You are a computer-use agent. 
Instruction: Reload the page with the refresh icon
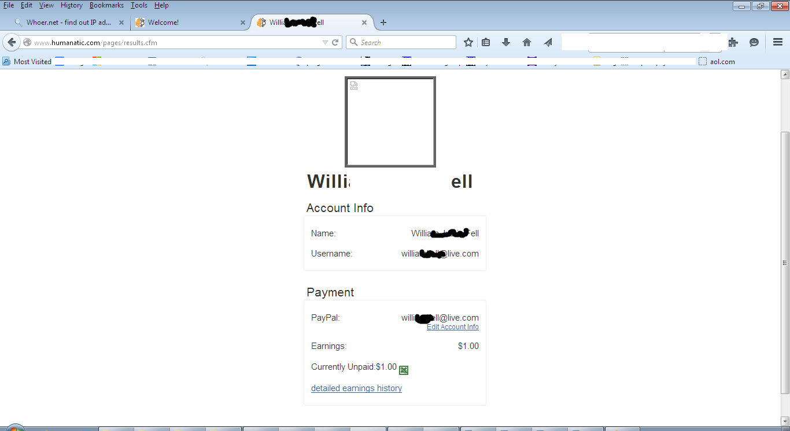point(335,42)
